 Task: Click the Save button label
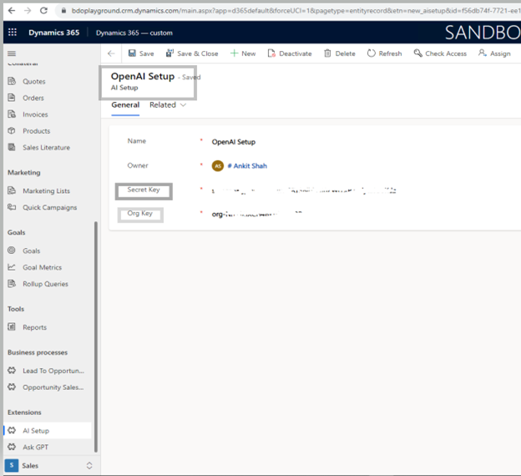pos(147,53)
